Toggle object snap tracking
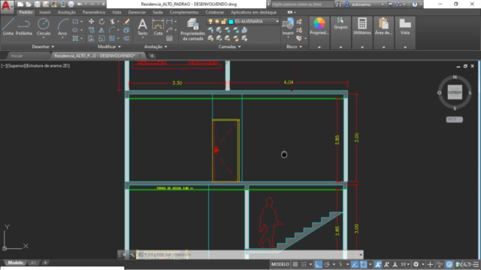481x270 pixels. (x=355, y=264)
